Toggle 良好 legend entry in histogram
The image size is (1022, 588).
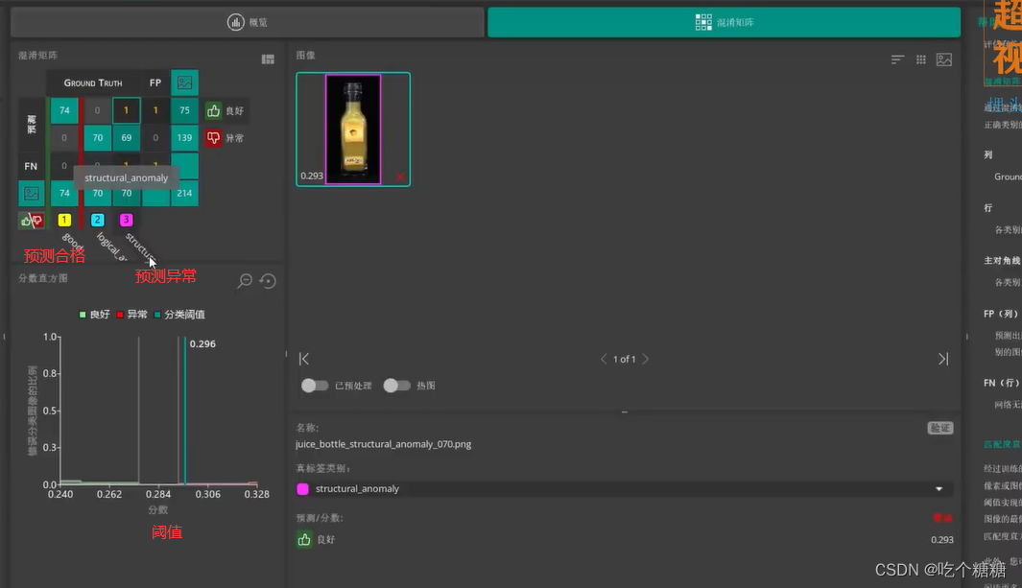click(x=94, y=315)
